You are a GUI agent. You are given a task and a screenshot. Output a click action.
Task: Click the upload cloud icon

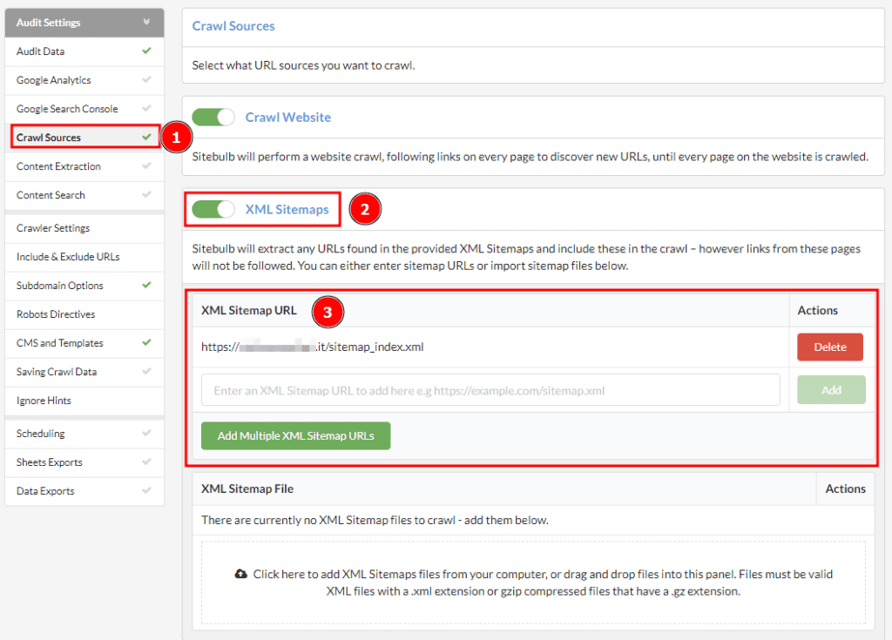coord(241,574)
